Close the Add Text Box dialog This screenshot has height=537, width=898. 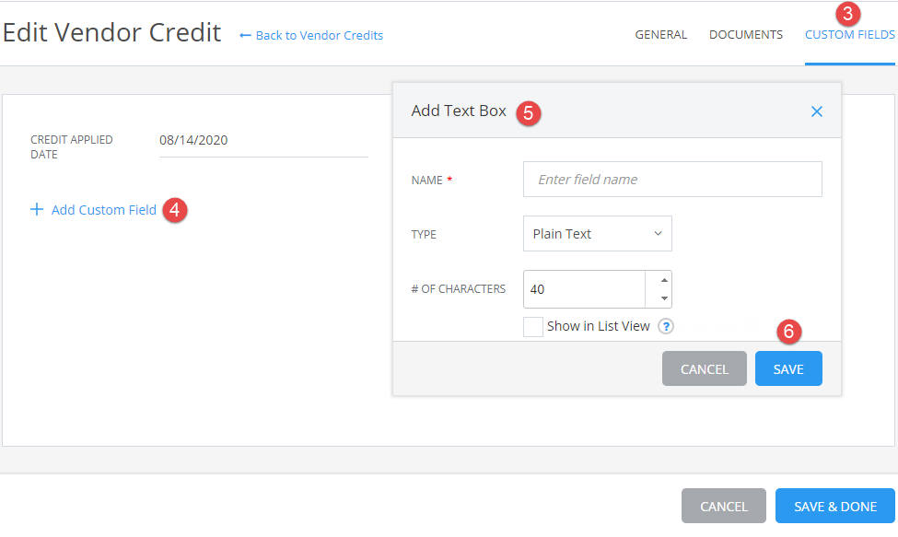[x=817, y=111]
